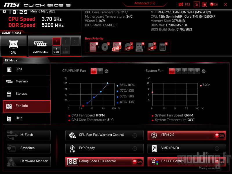Select USB optical drive boot device icon
Image resolution: width=232 pixels, height=174 pixels.
128,47
